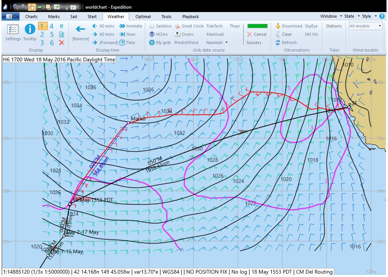Viewport: 388px width, 277px height.
Task: Toggle display preset 1
Action: coord(42,26)
